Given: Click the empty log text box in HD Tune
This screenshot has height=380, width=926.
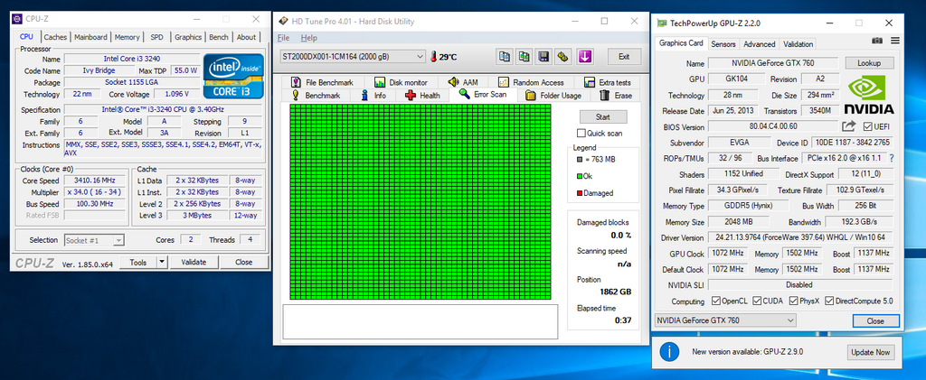Looking at the screenshot, I should tap(420, 321).
